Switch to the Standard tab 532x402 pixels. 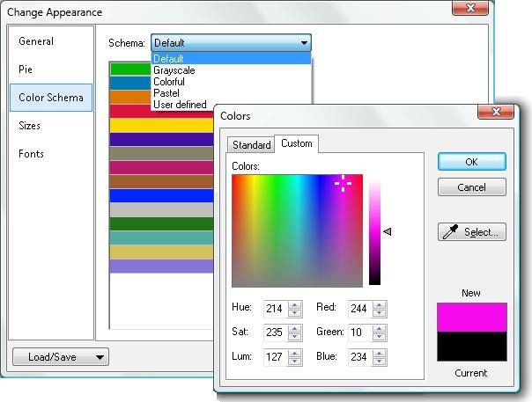[251, 144]
